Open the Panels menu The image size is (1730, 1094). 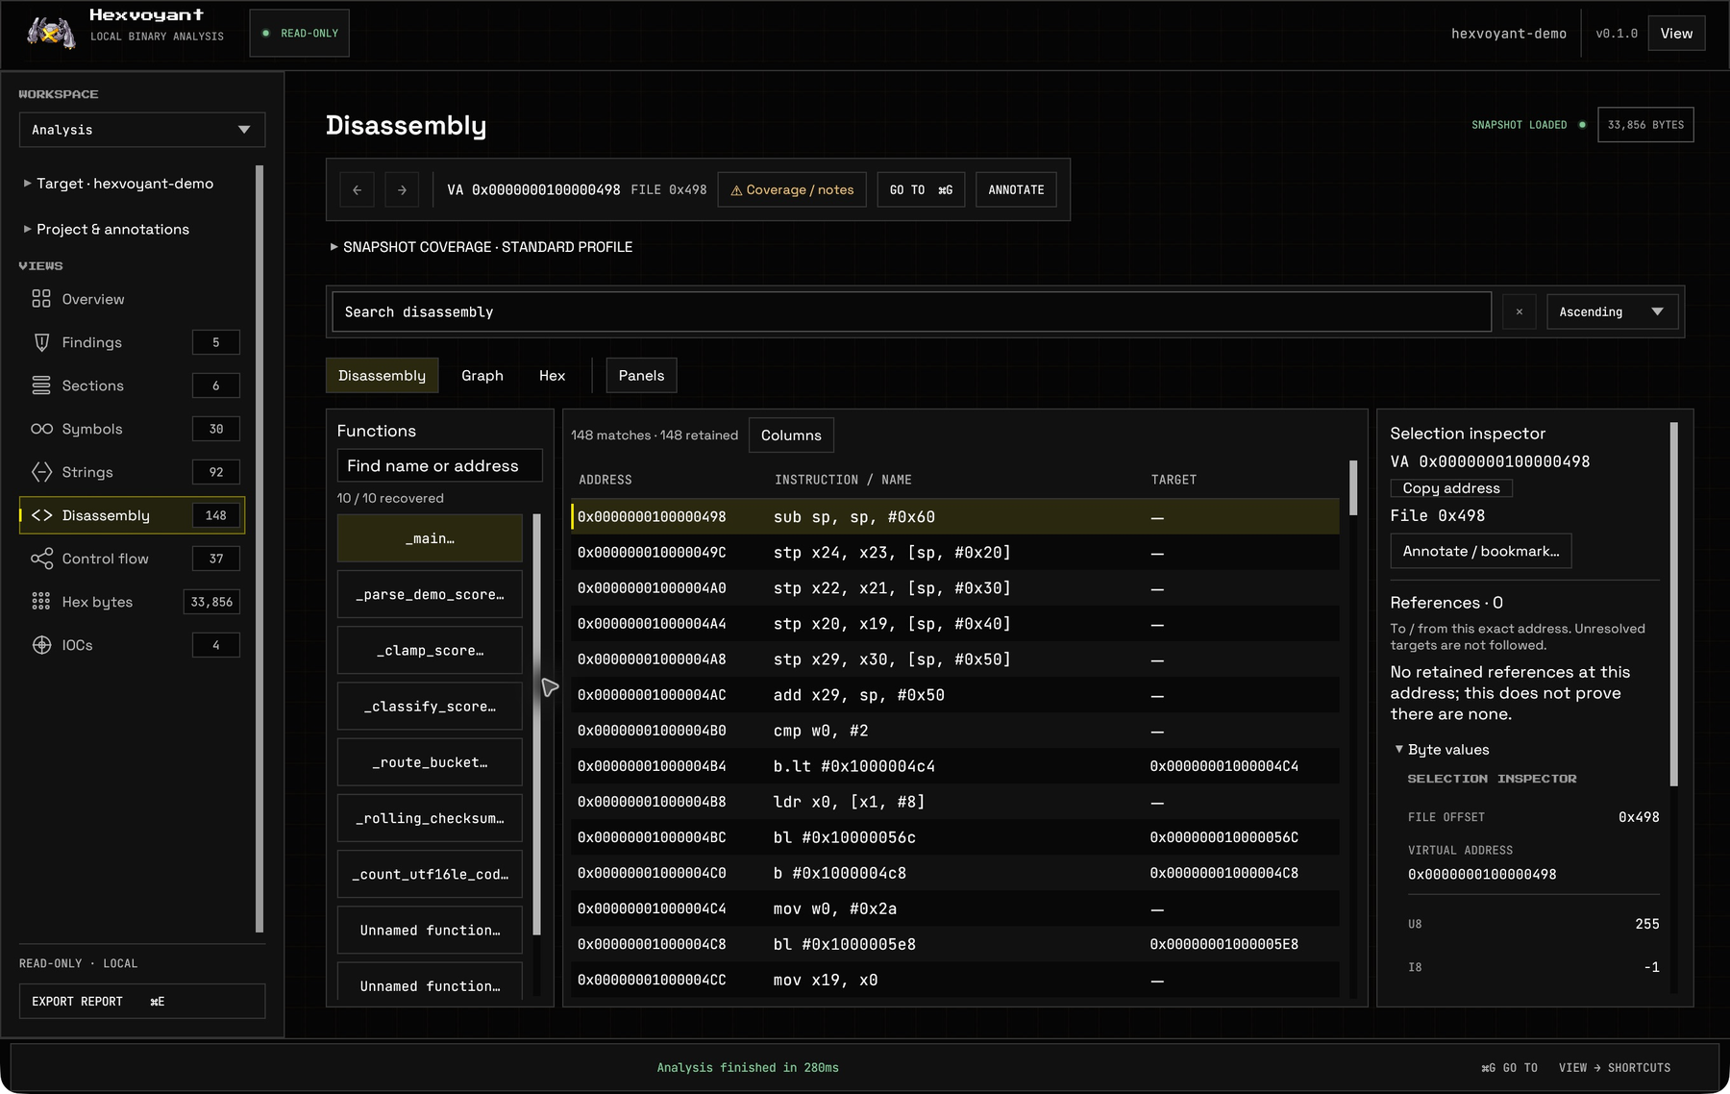click(641, 375)
